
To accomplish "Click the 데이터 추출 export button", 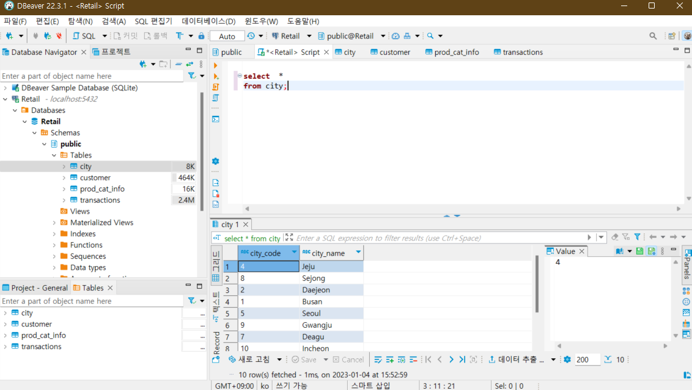I will (x=517, y=359).
